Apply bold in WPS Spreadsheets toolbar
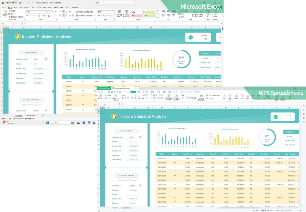The height and width of the screenshot is (212, 306). click(x=123, y=98)
